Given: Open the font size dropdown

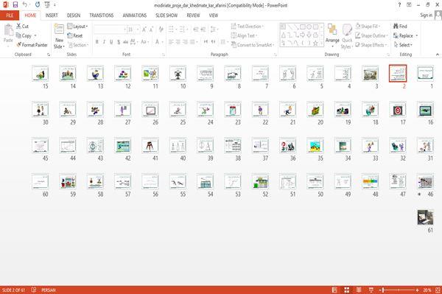Looking at the screenshot, I should [x=138, y=29].
